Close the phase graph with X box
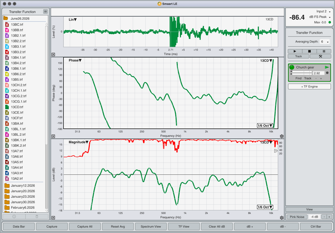The image size is (335, 233). [53, 136]
